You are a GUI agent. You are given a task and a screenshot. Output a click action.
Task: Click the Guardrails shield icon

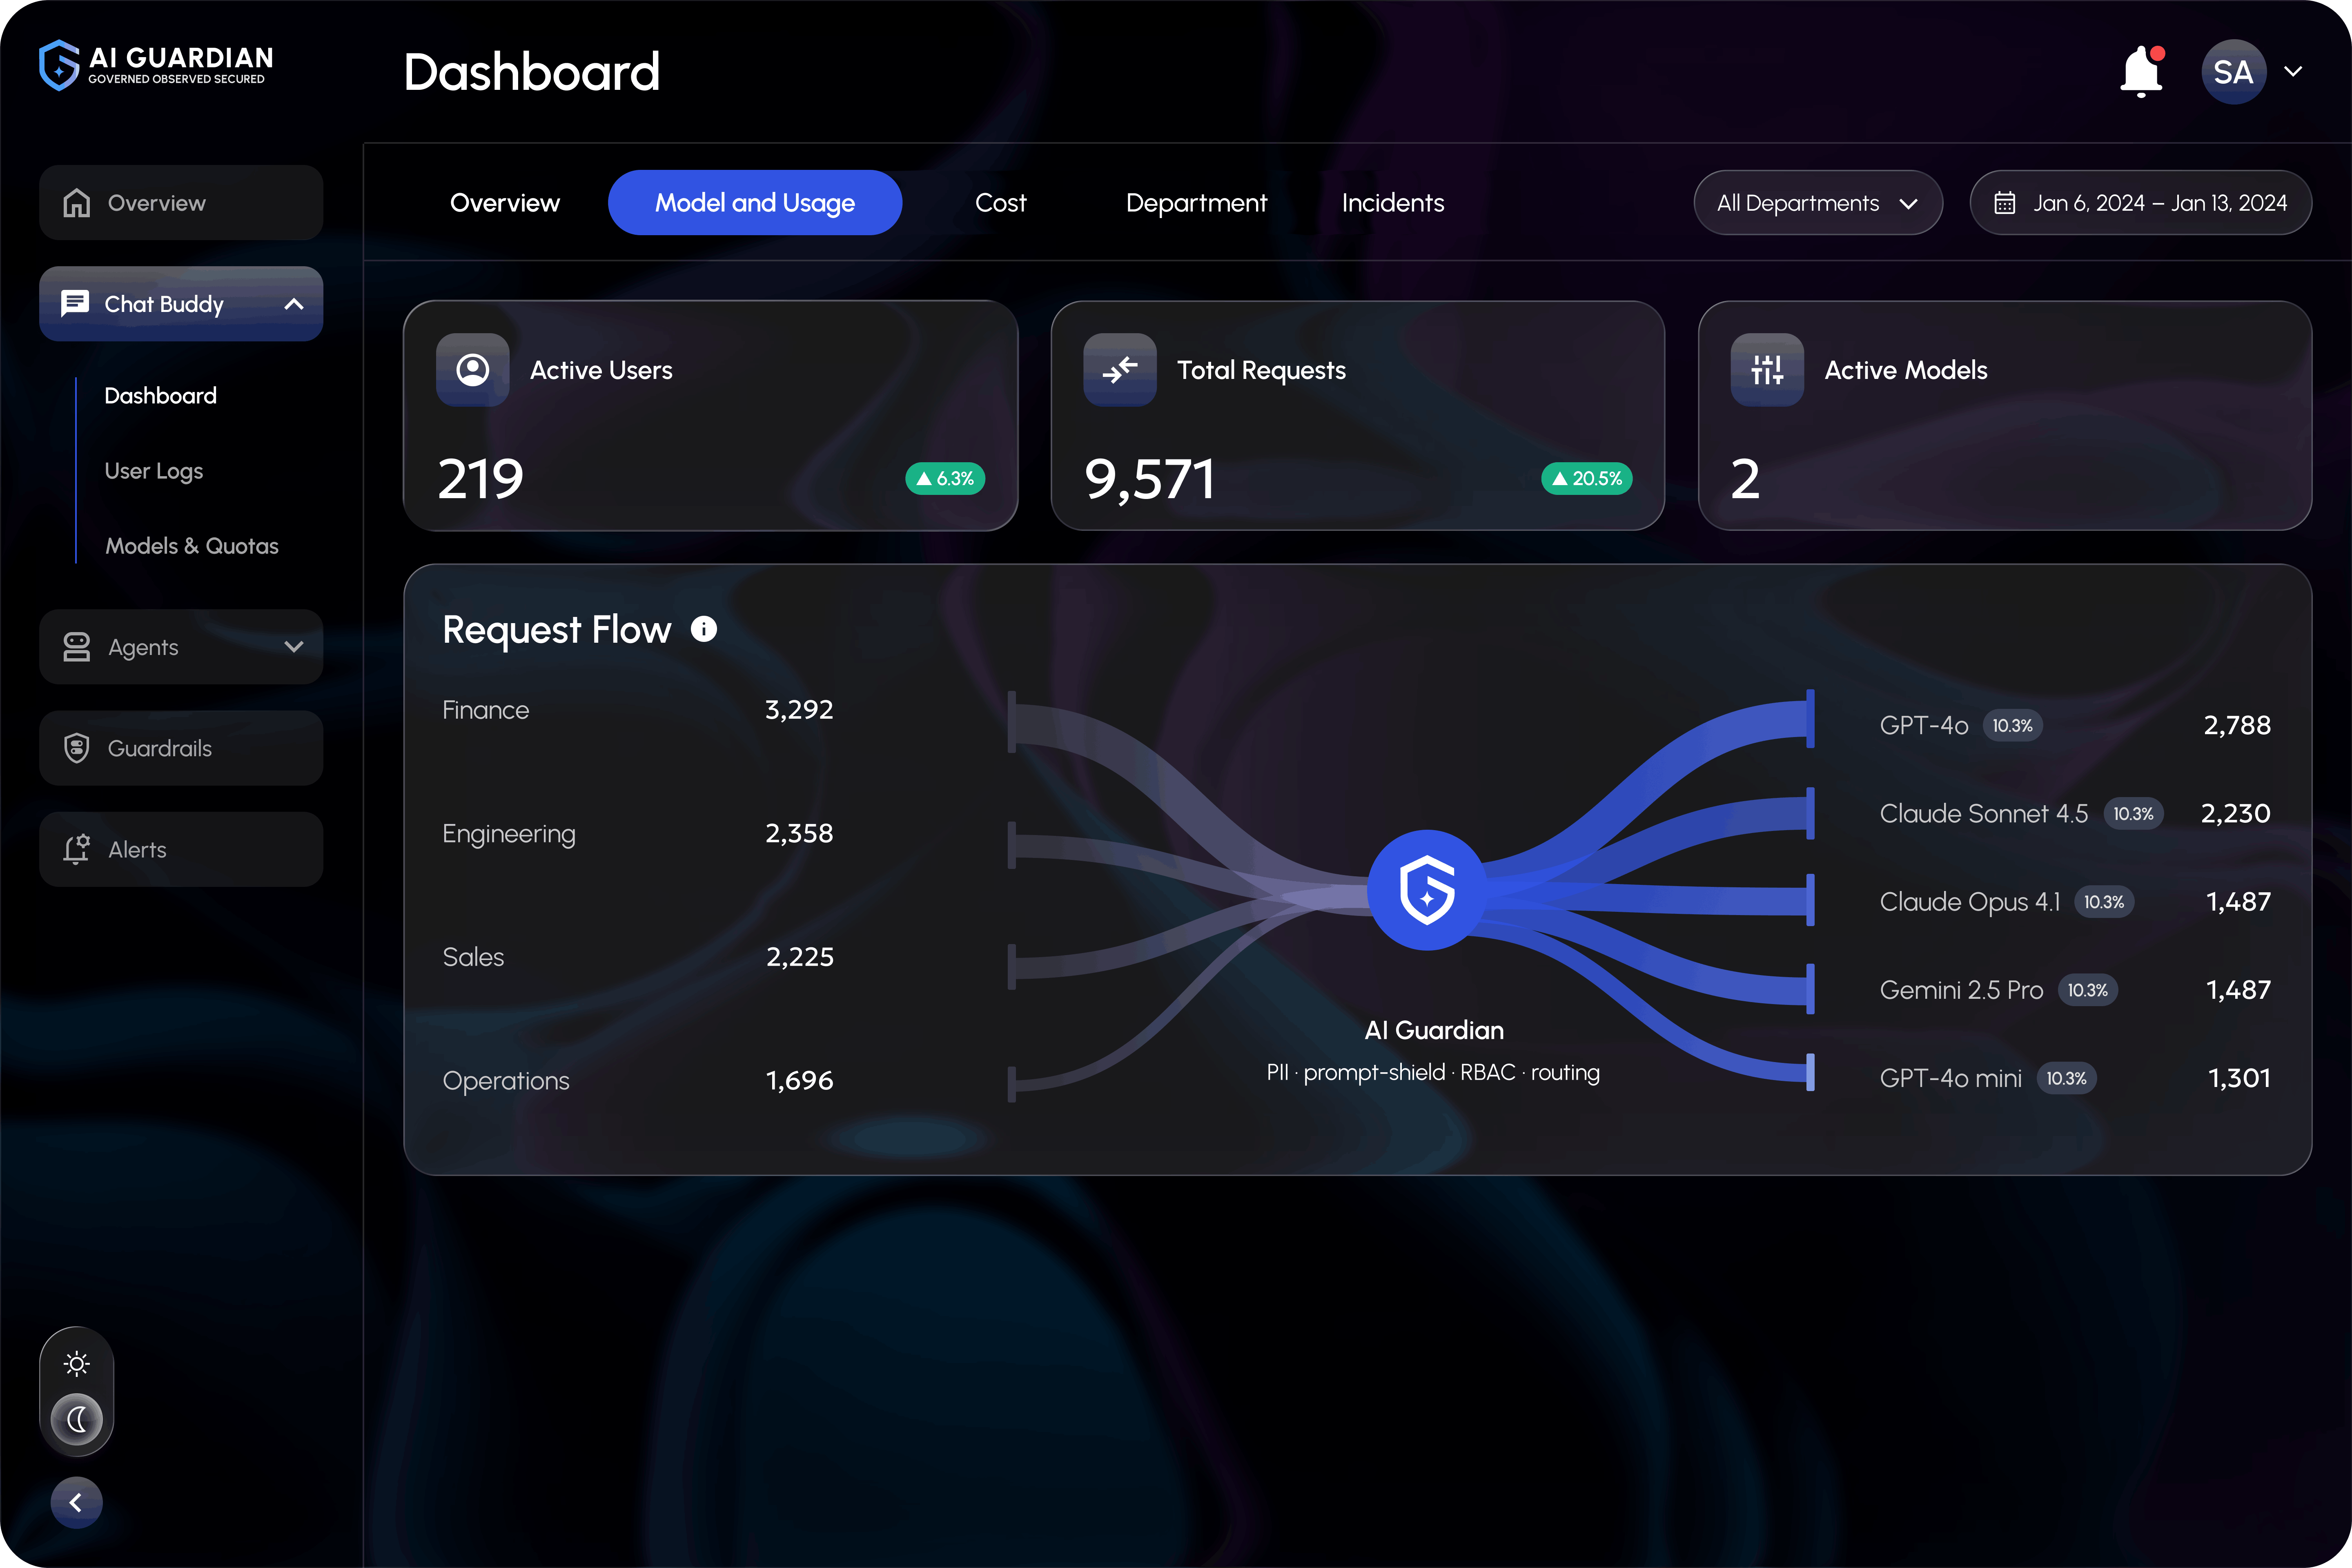(77, 748)
